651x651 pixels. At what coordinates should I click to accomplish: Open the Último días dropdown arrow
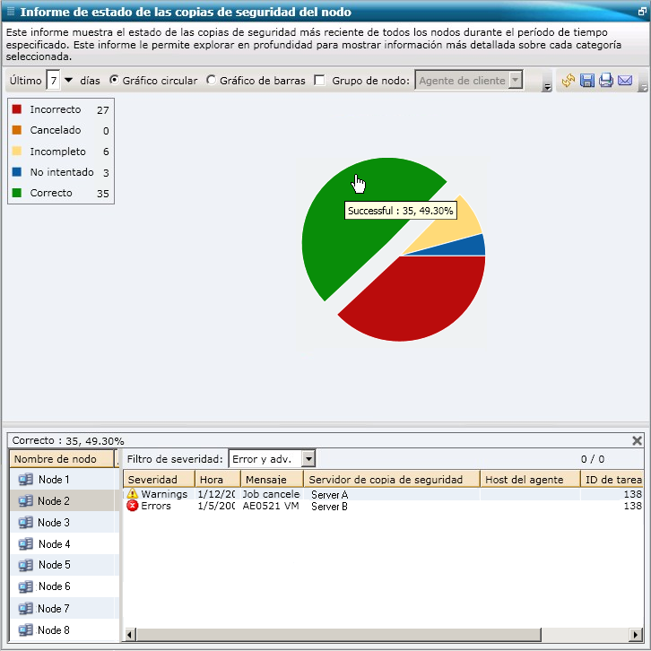point(69,80)
